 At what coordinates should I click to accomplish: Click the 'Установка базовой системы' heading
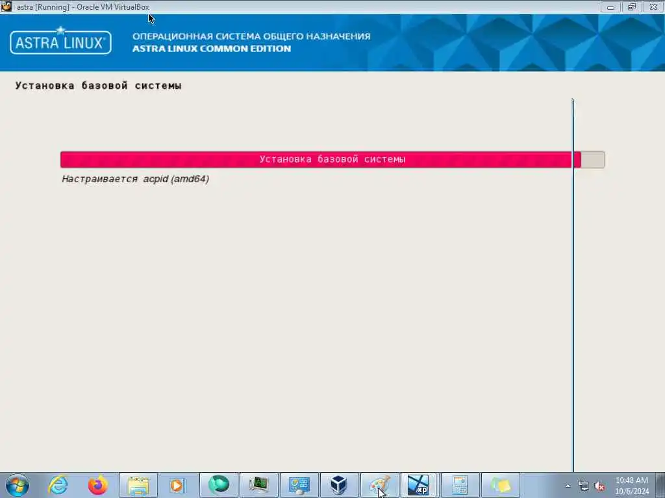[99, 86]
